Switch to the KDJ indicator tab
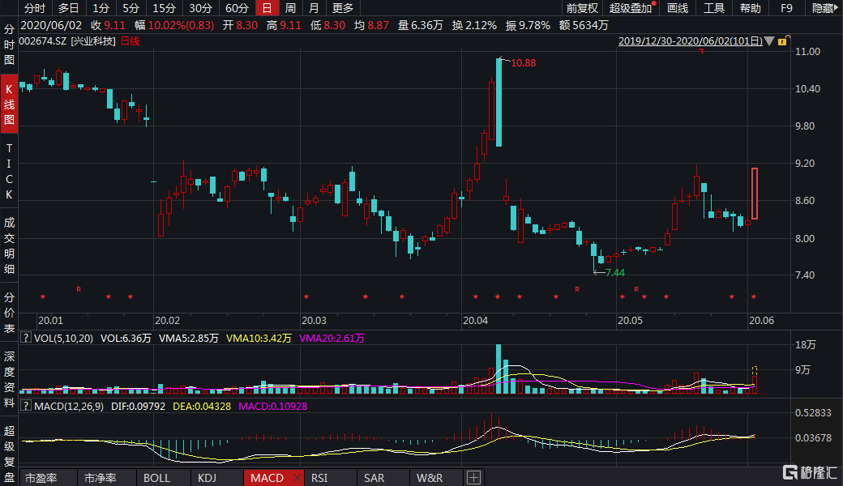Image resolution: width=843 pixels, height=486 pixels. point(207,478)
